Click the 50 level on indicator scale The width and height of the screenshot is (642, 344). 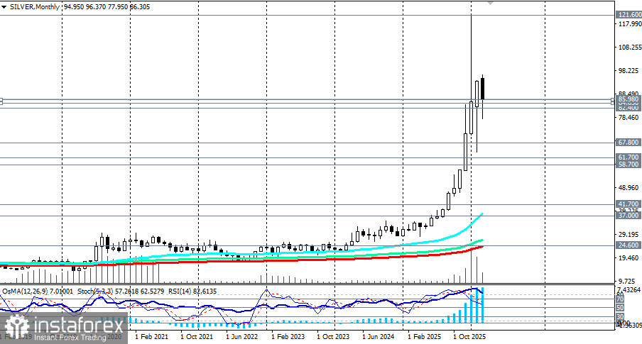(x=620, y=308)
